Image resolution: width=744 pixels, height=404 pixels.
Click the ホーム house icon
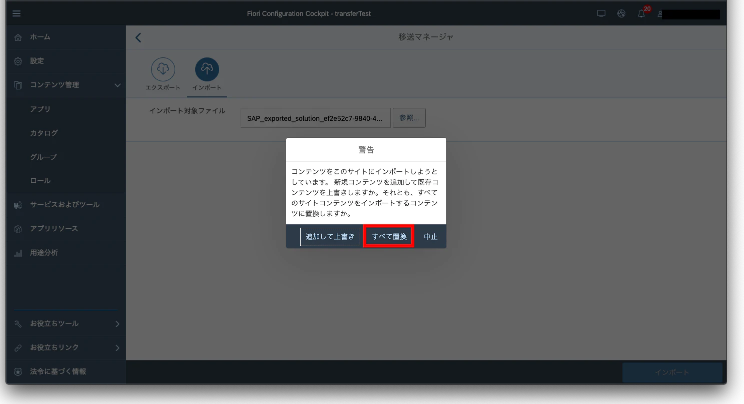(x=18, y=37)
